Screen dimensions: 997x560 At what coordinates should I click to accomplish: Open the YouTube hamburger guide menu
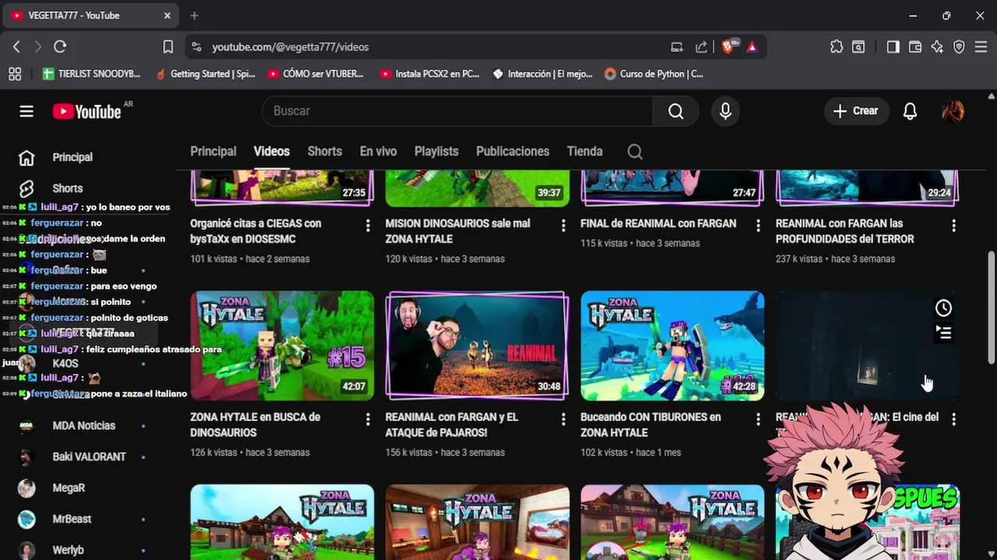pos(26,111)
